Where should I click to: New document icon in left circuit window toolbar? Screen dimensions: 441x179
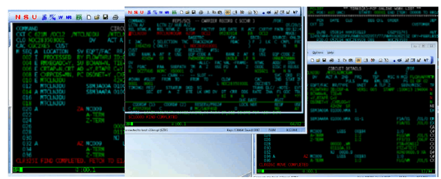click(89, 17)
